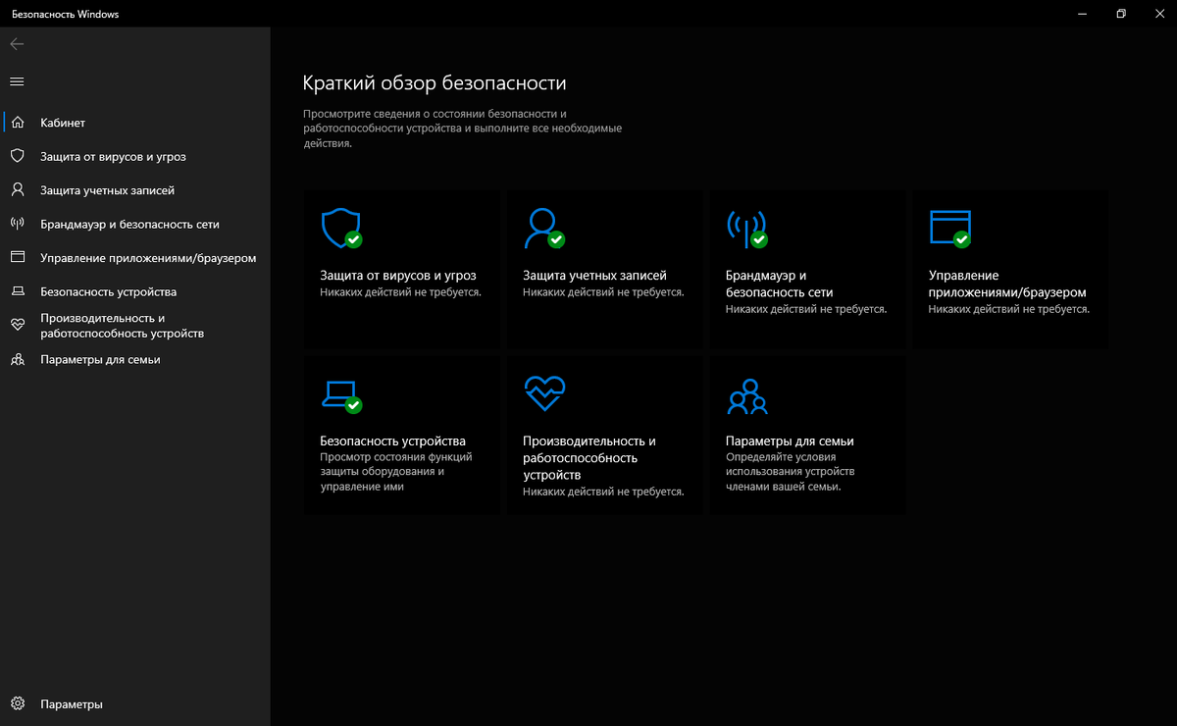Click the app browser window icon in sidebar
Image resolution: width=1177 pixels, height=726 pixels.
17,257
